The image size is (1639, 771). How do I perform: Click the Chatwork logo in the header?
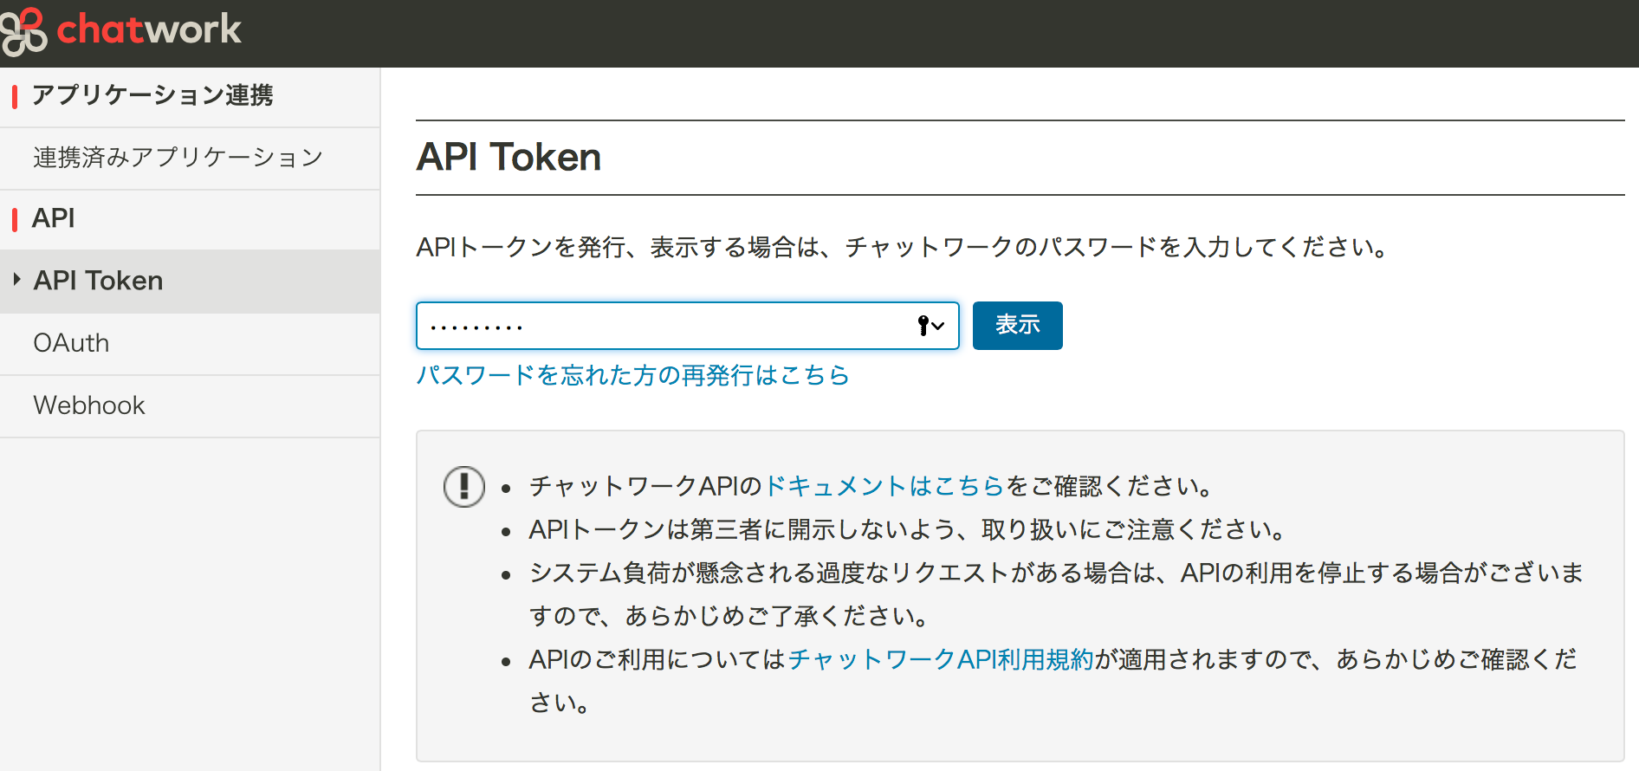(x=121, y=30)
